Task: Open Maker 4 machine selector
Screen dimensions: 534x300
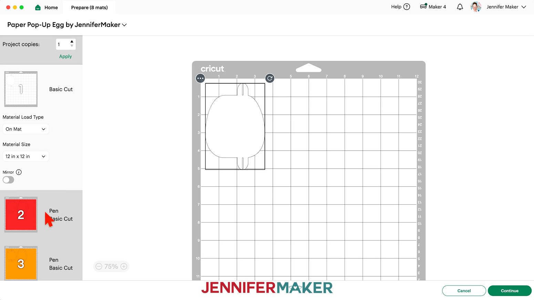Action: point(433,7)
